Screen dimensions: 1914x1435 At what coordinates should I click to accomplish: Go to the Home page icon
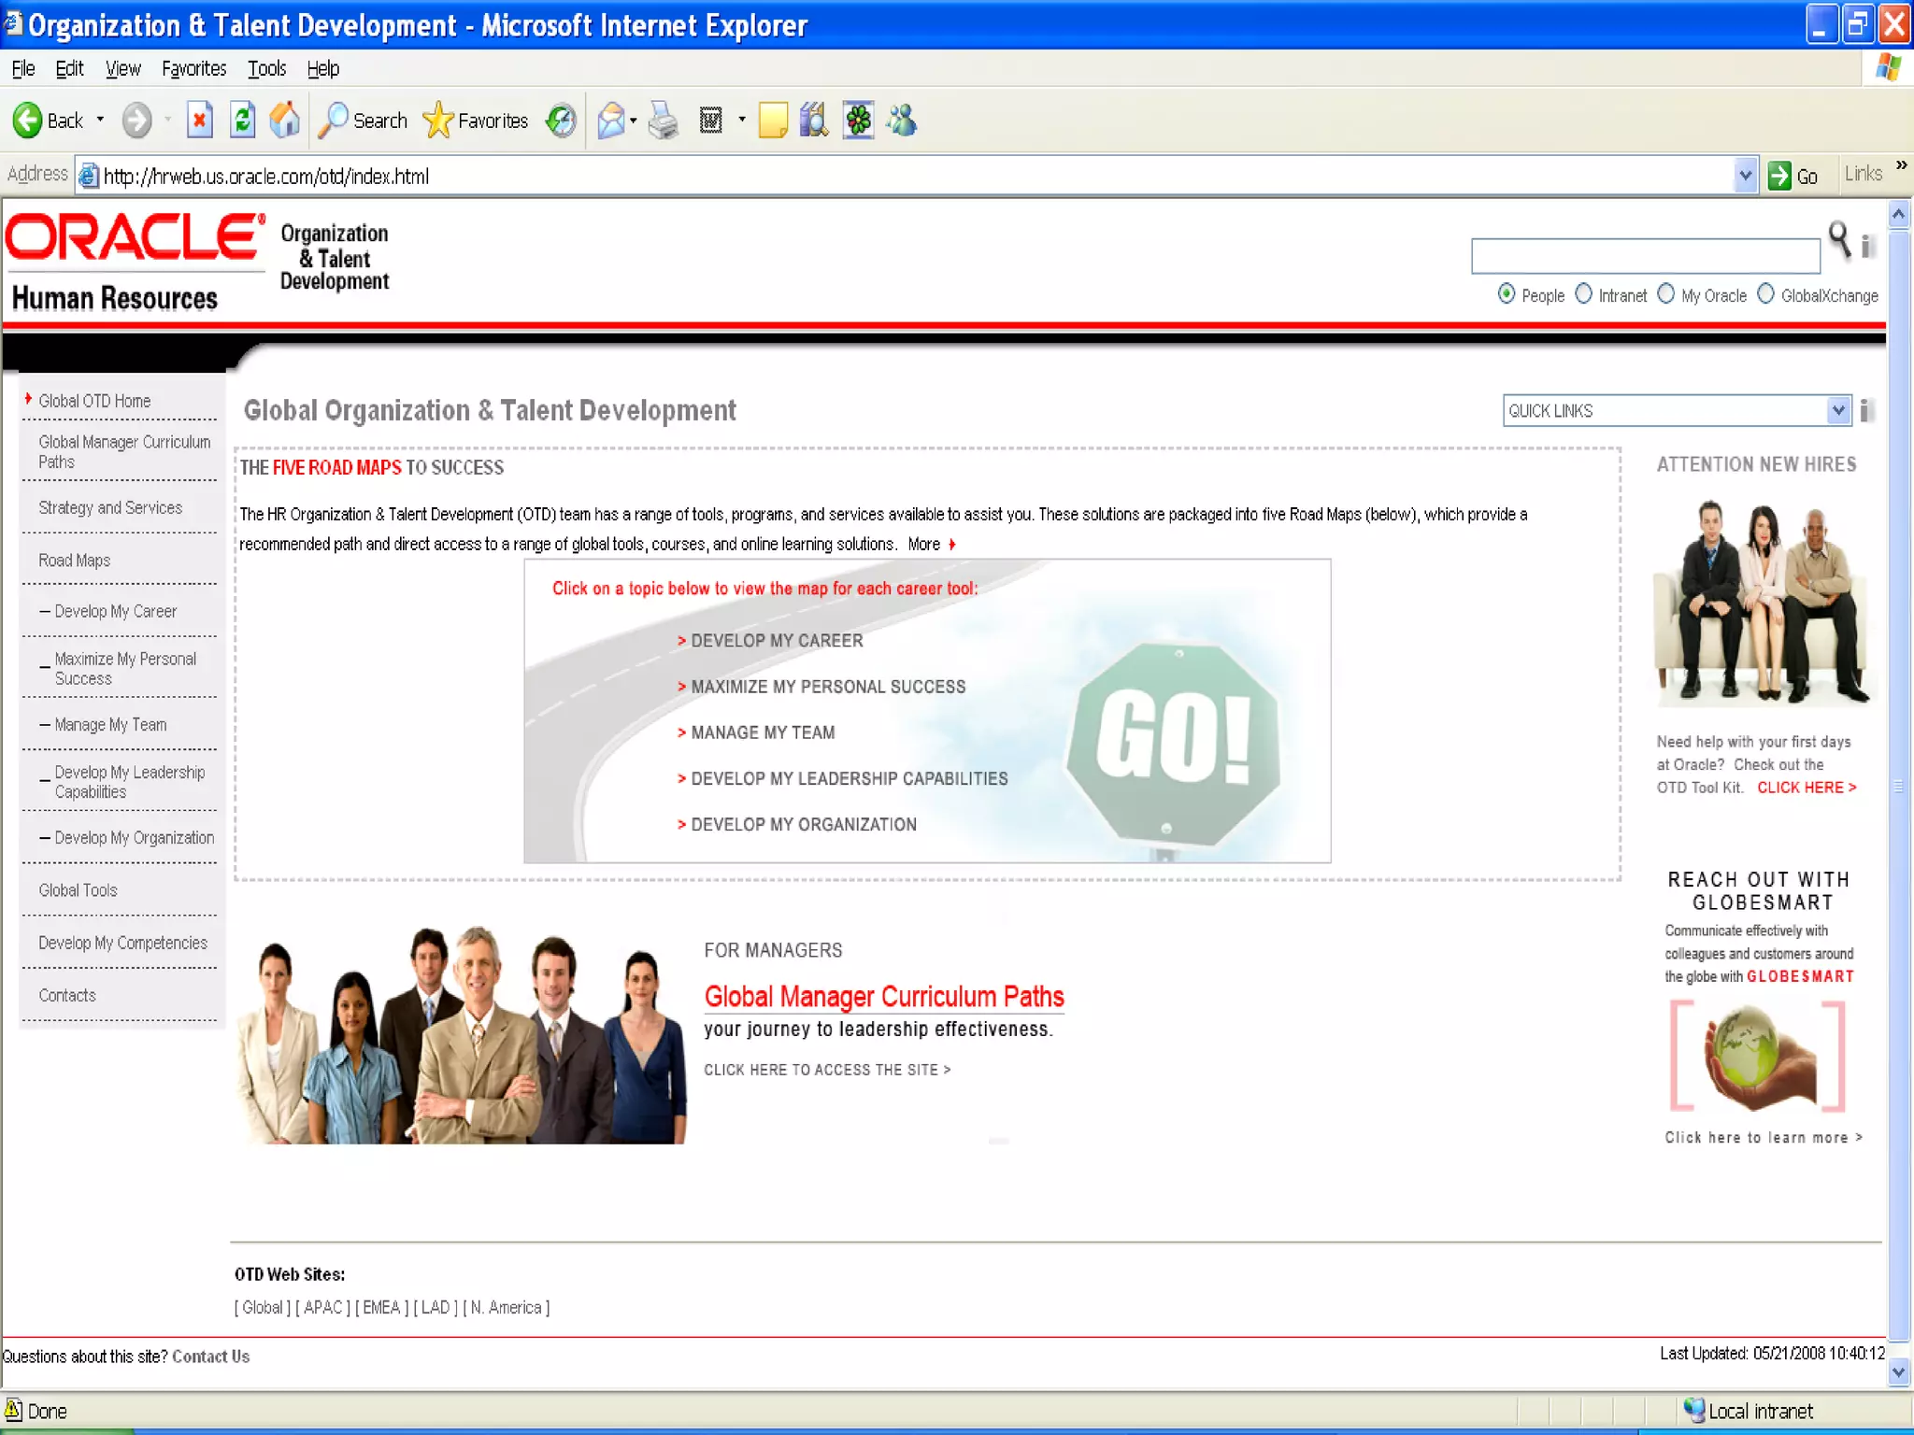point(284,121)
